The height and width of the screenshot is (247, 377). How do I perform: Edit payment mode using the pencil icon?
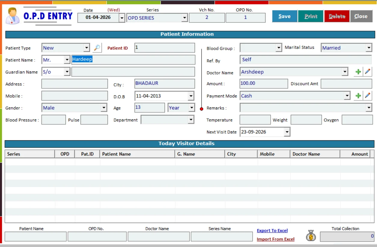coord(368,96)
